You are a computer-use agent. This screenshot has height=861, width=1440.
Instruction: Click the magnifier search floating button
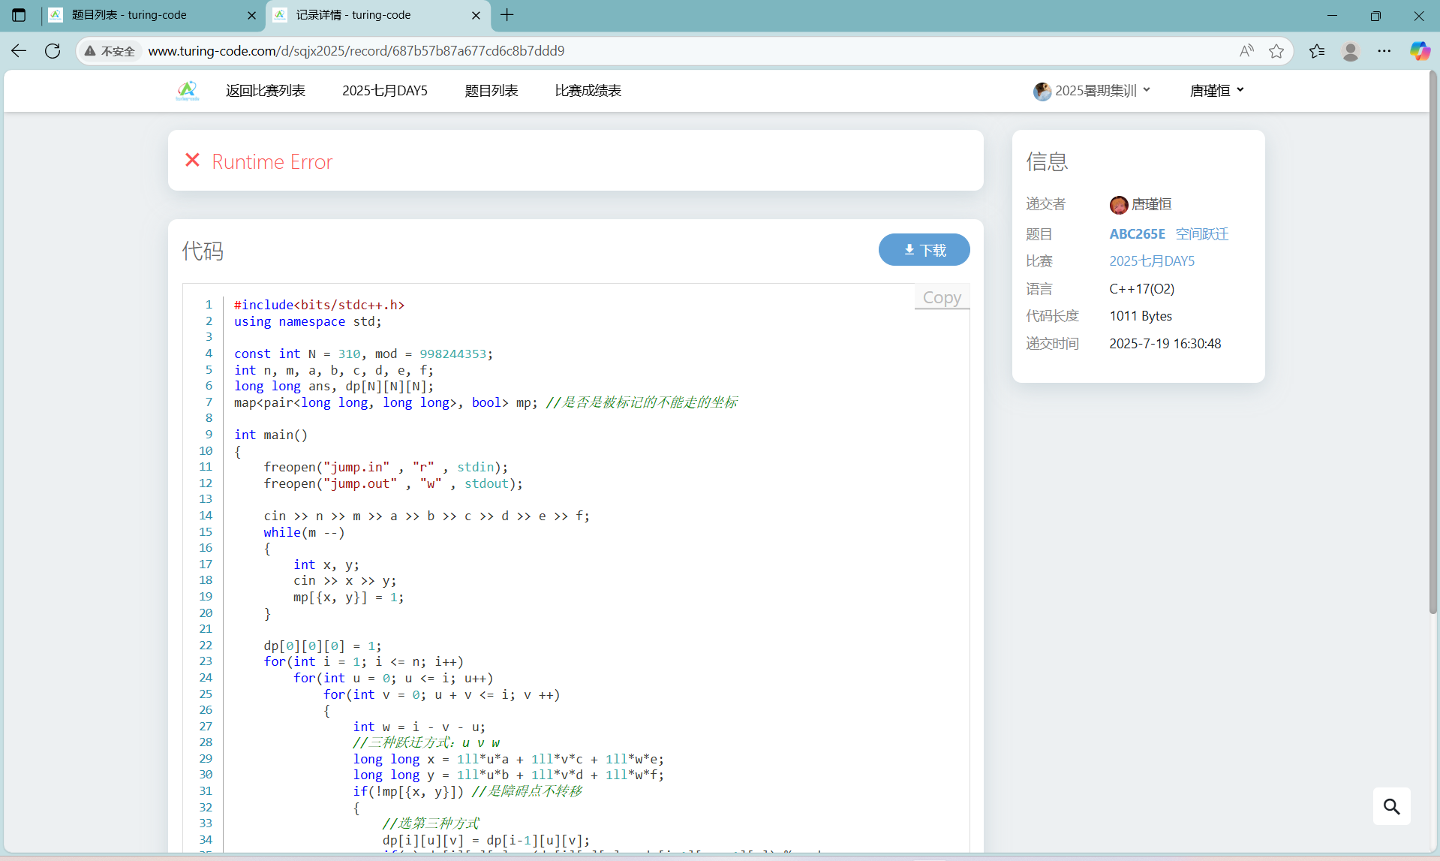click(1391, 806)
